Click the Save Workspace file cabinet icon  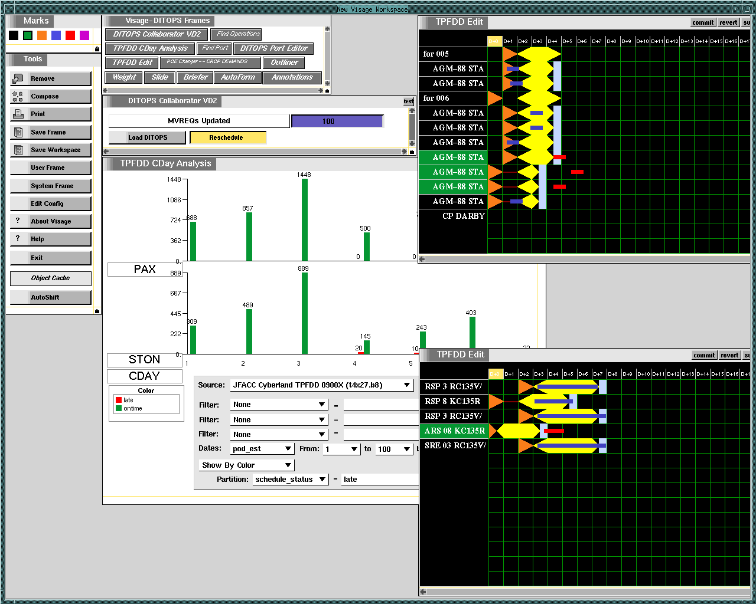coord(18,150)
